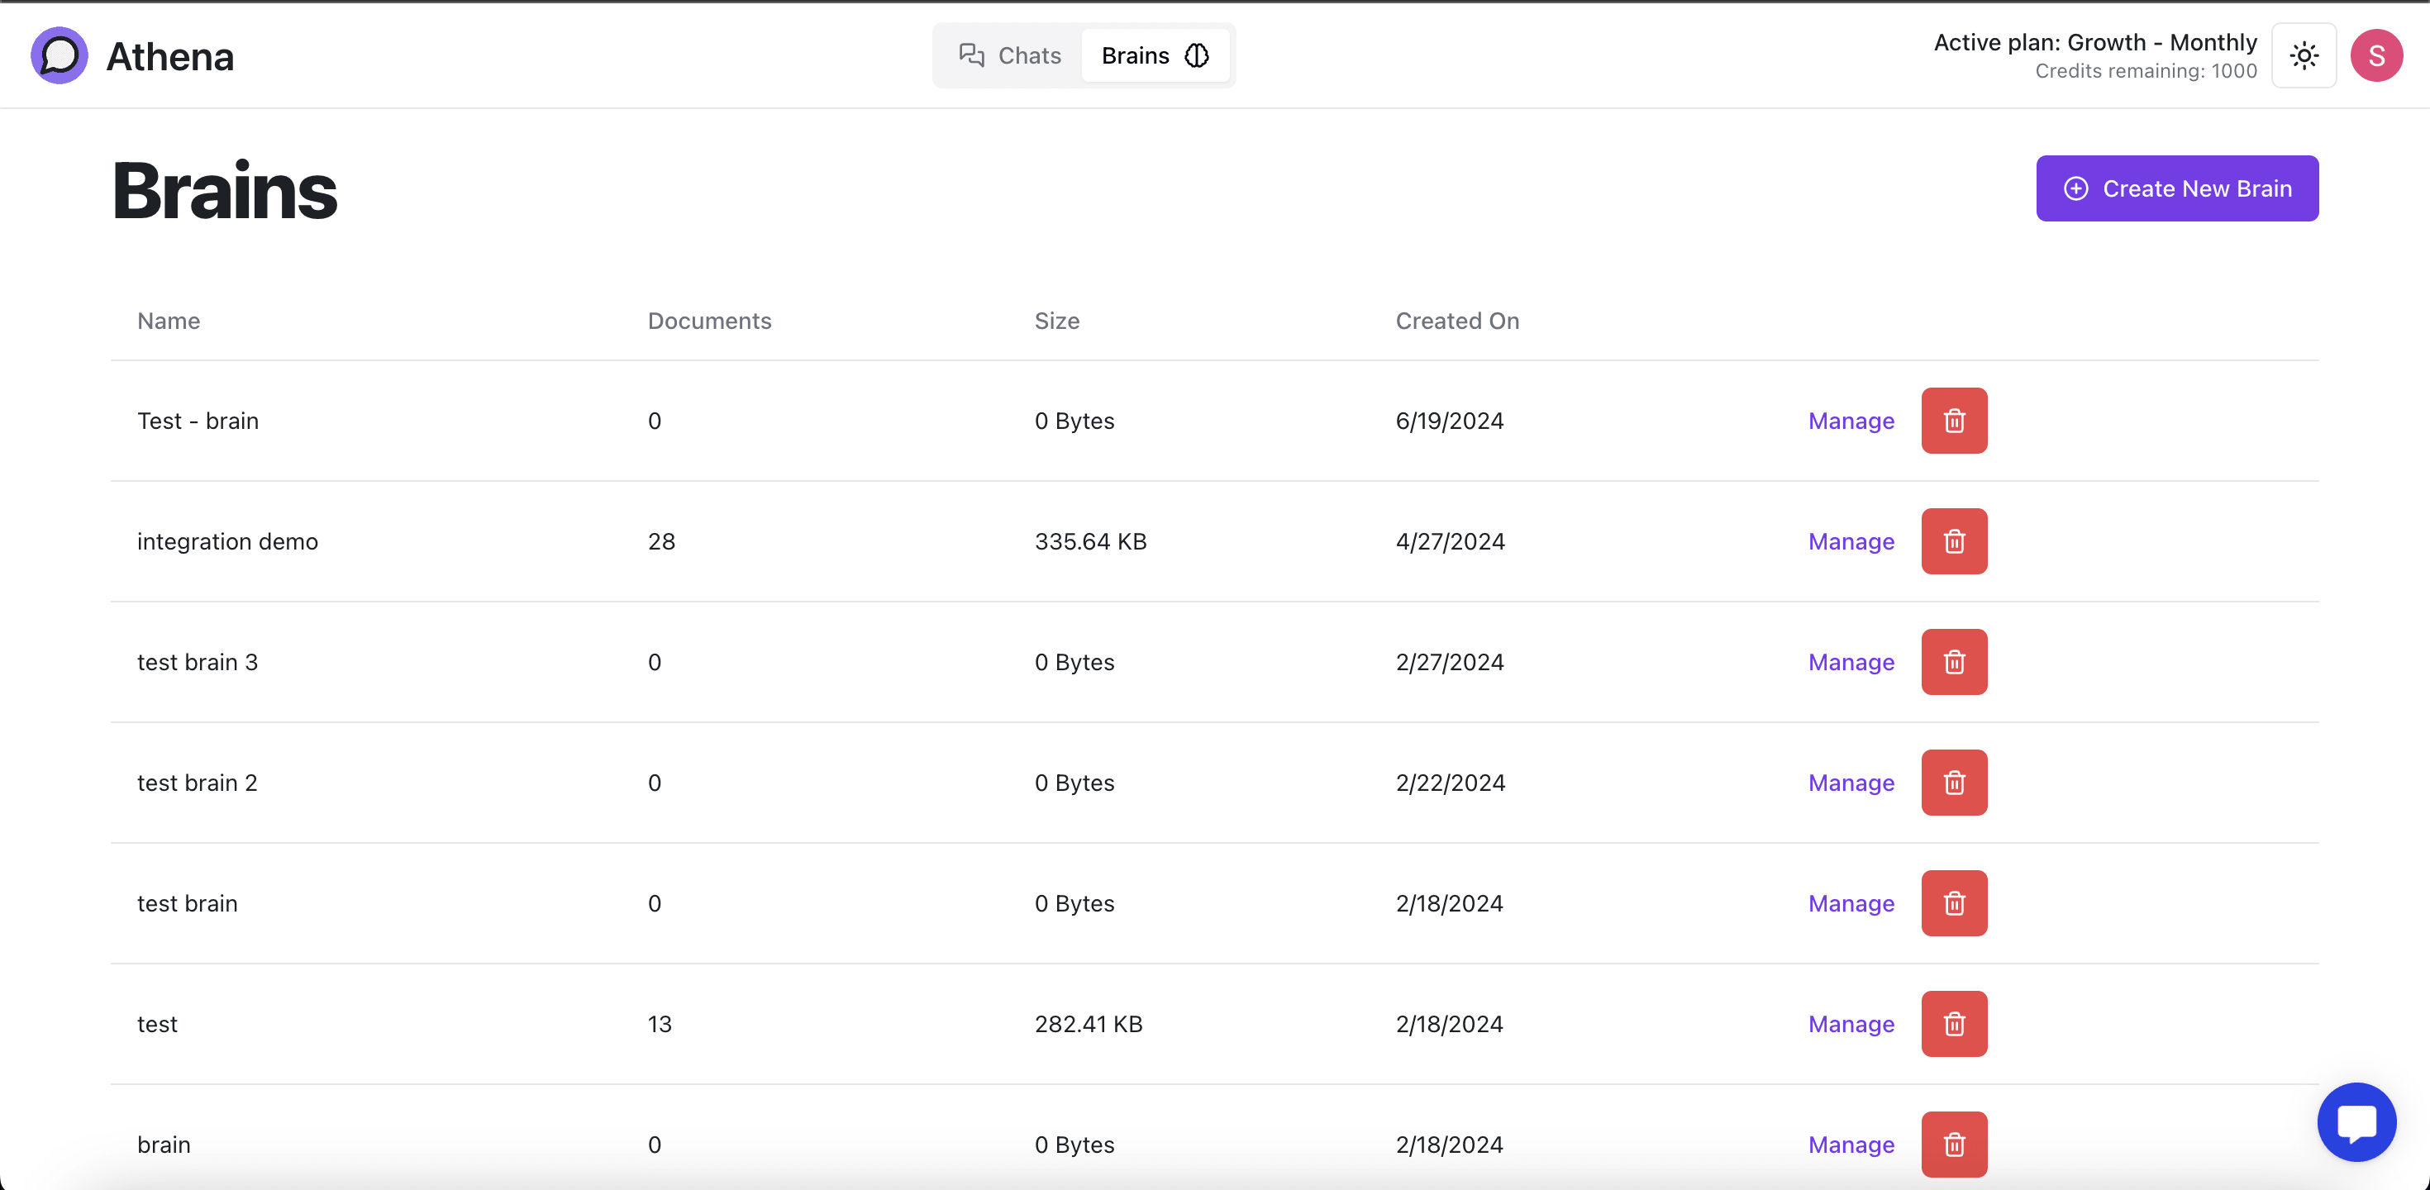Delete 'test brain 3' using trash icon
Screen dimensions: 2430x1190
1954,662
